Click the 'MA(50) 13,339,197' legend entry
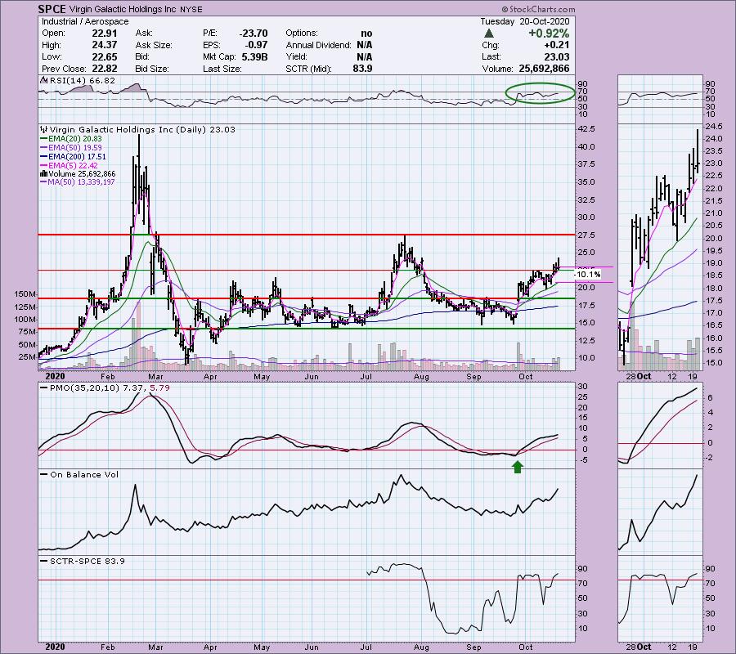 pyautogui.click(x=81, y=182)
